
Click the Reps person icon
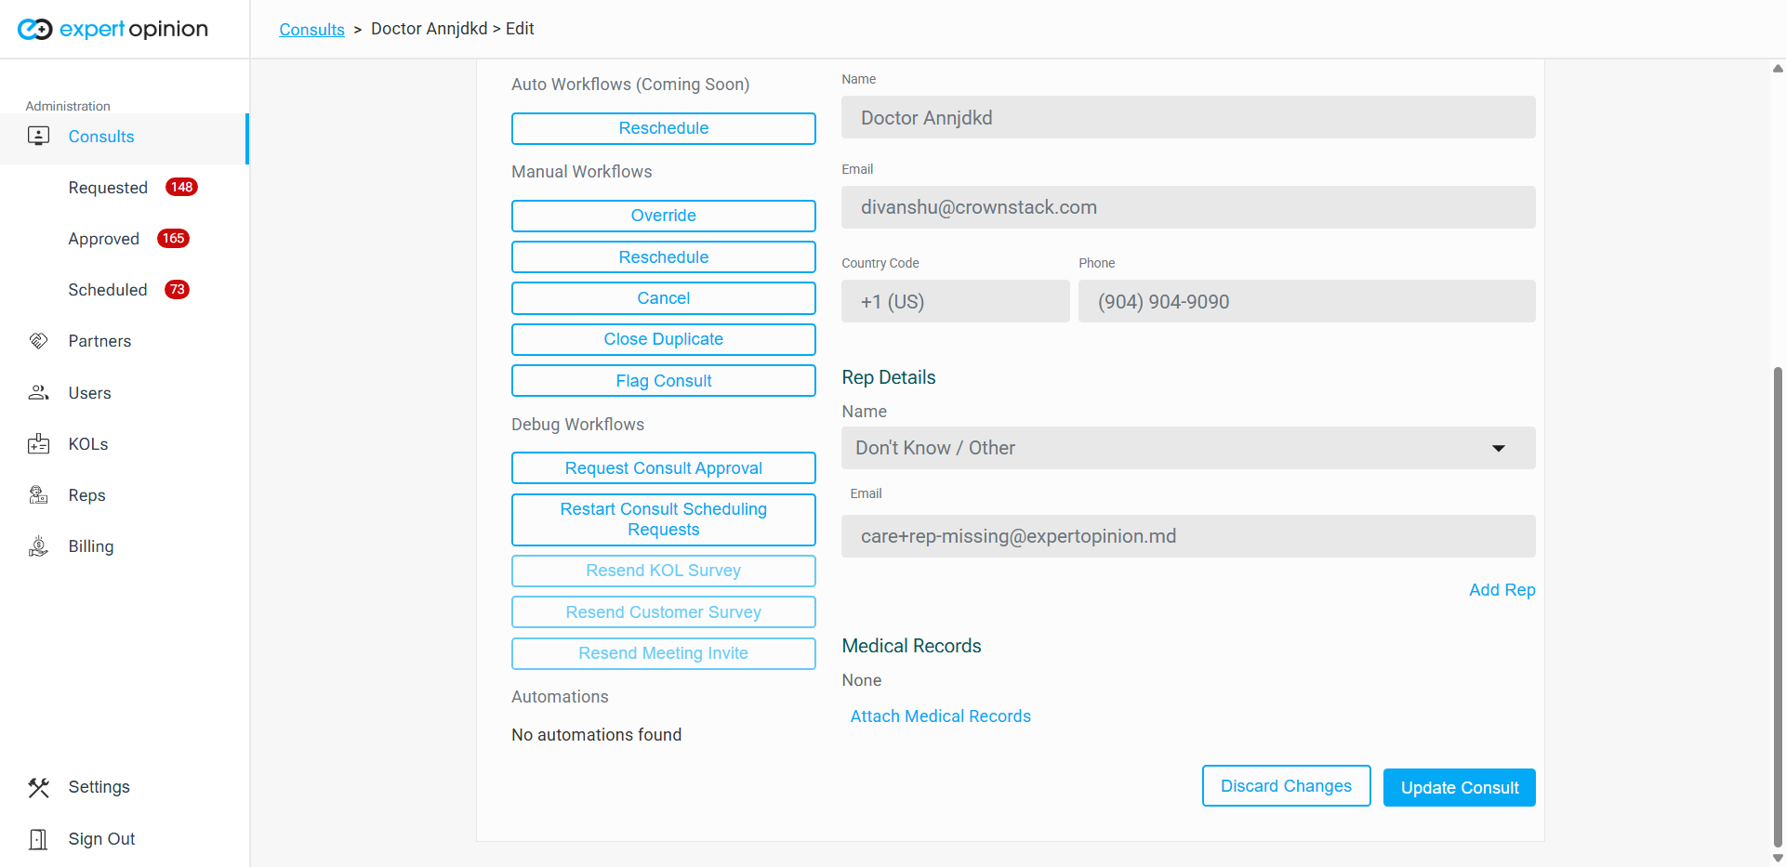(x=38, y=495)
